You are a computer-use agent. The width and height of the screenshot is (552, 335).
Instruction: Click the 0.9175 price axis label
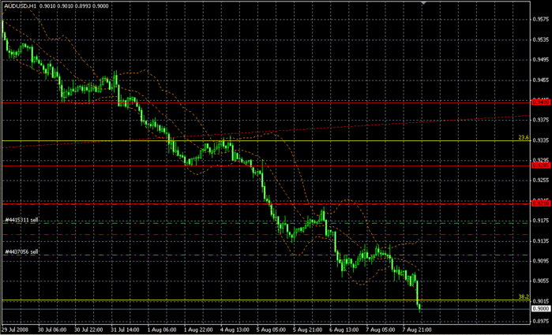click(x=541, y=221)
